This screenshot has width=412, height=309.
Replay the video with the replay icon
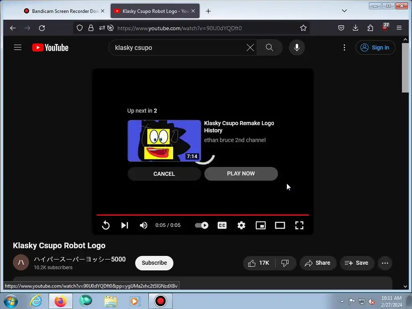(x=106, y=225)
